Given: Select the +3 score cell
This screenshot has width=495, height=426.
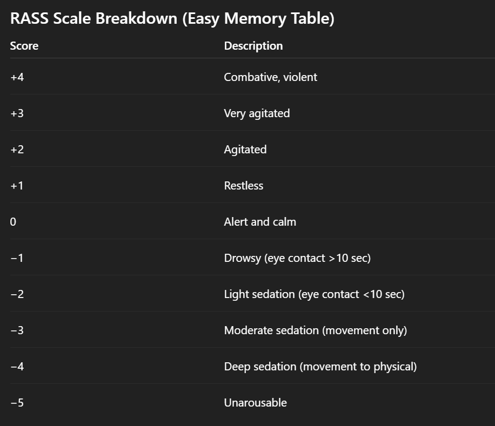Looking at the screenshot, I should tap(17, 113).
